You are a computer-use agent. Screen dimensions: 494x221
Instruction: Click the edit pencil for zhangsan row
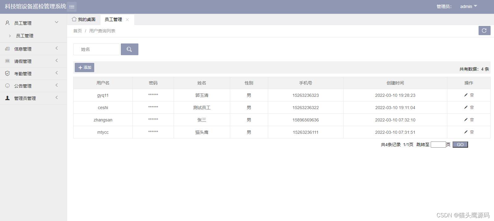pos(466,120)
